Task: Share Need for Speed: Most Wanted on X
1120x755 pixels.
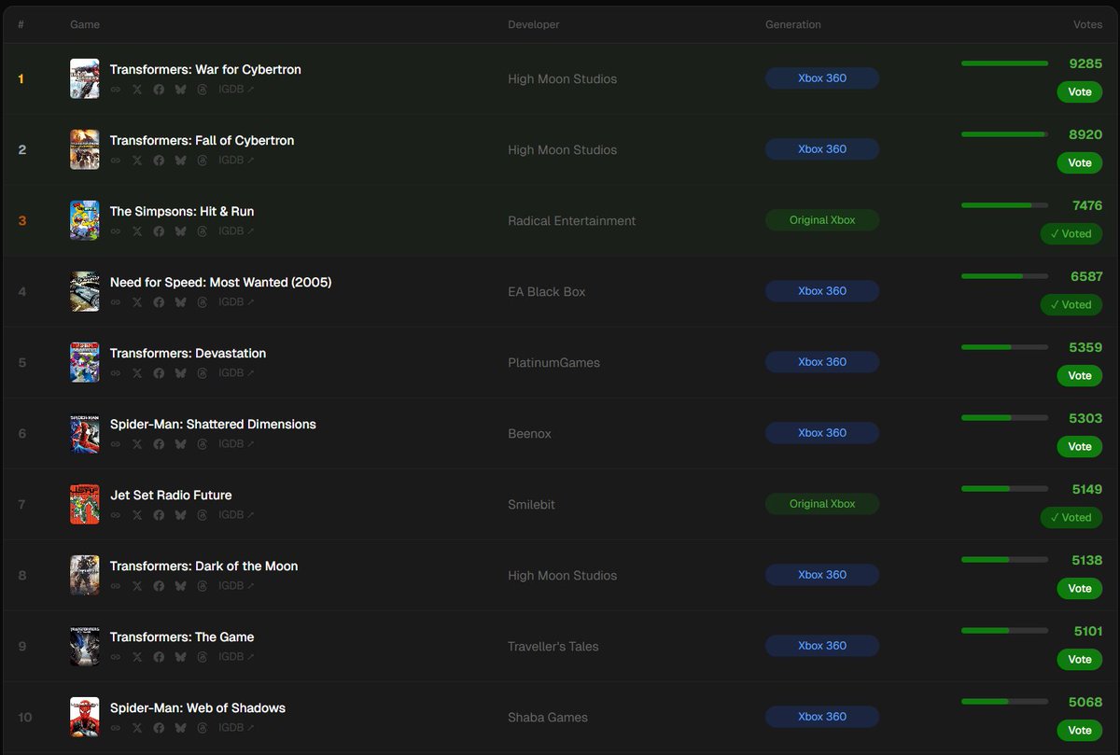Action: [x=137, y=302]
